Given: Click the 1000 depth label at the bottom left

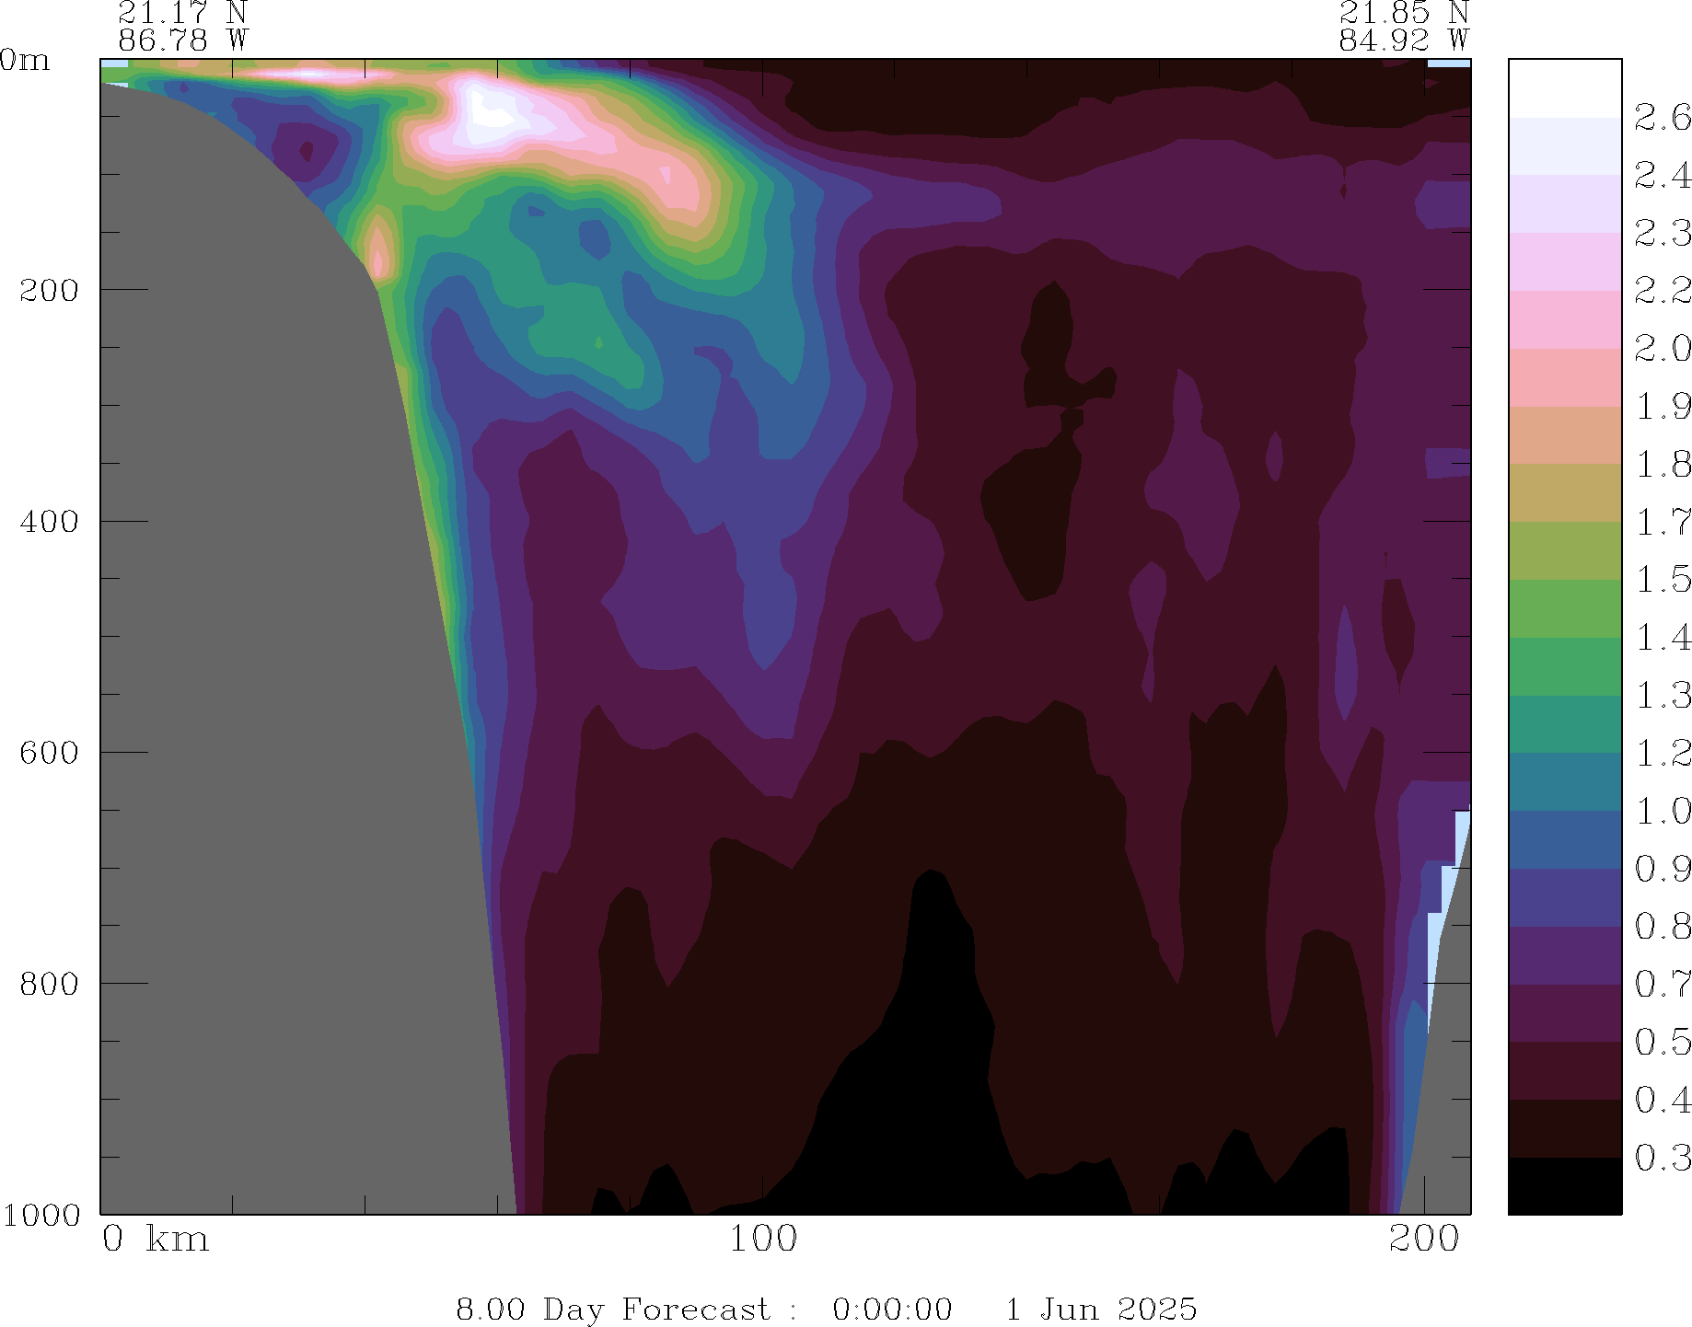Looking at the screenshot, I should click(41, 1215).
